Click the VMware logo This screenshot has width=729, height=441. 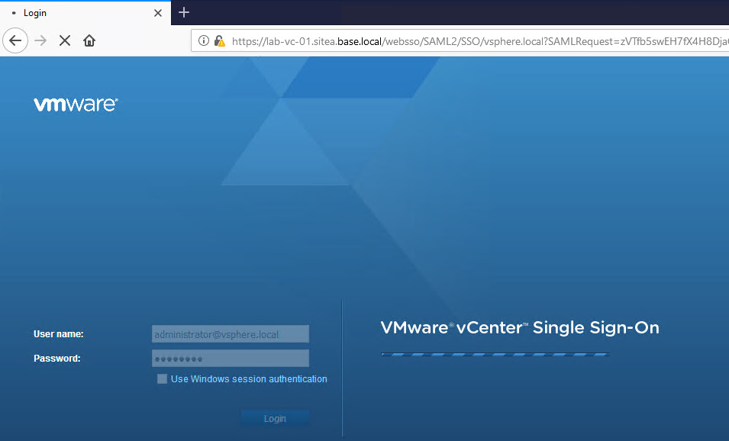coord(76,105)
